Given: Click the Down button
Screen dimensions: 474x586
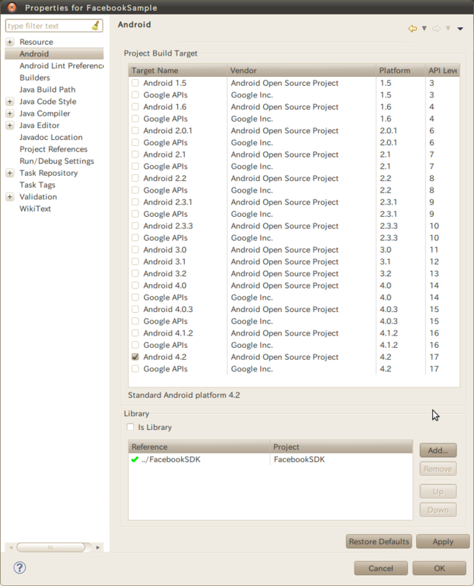Looking at the screenshot, I should 438,510.
